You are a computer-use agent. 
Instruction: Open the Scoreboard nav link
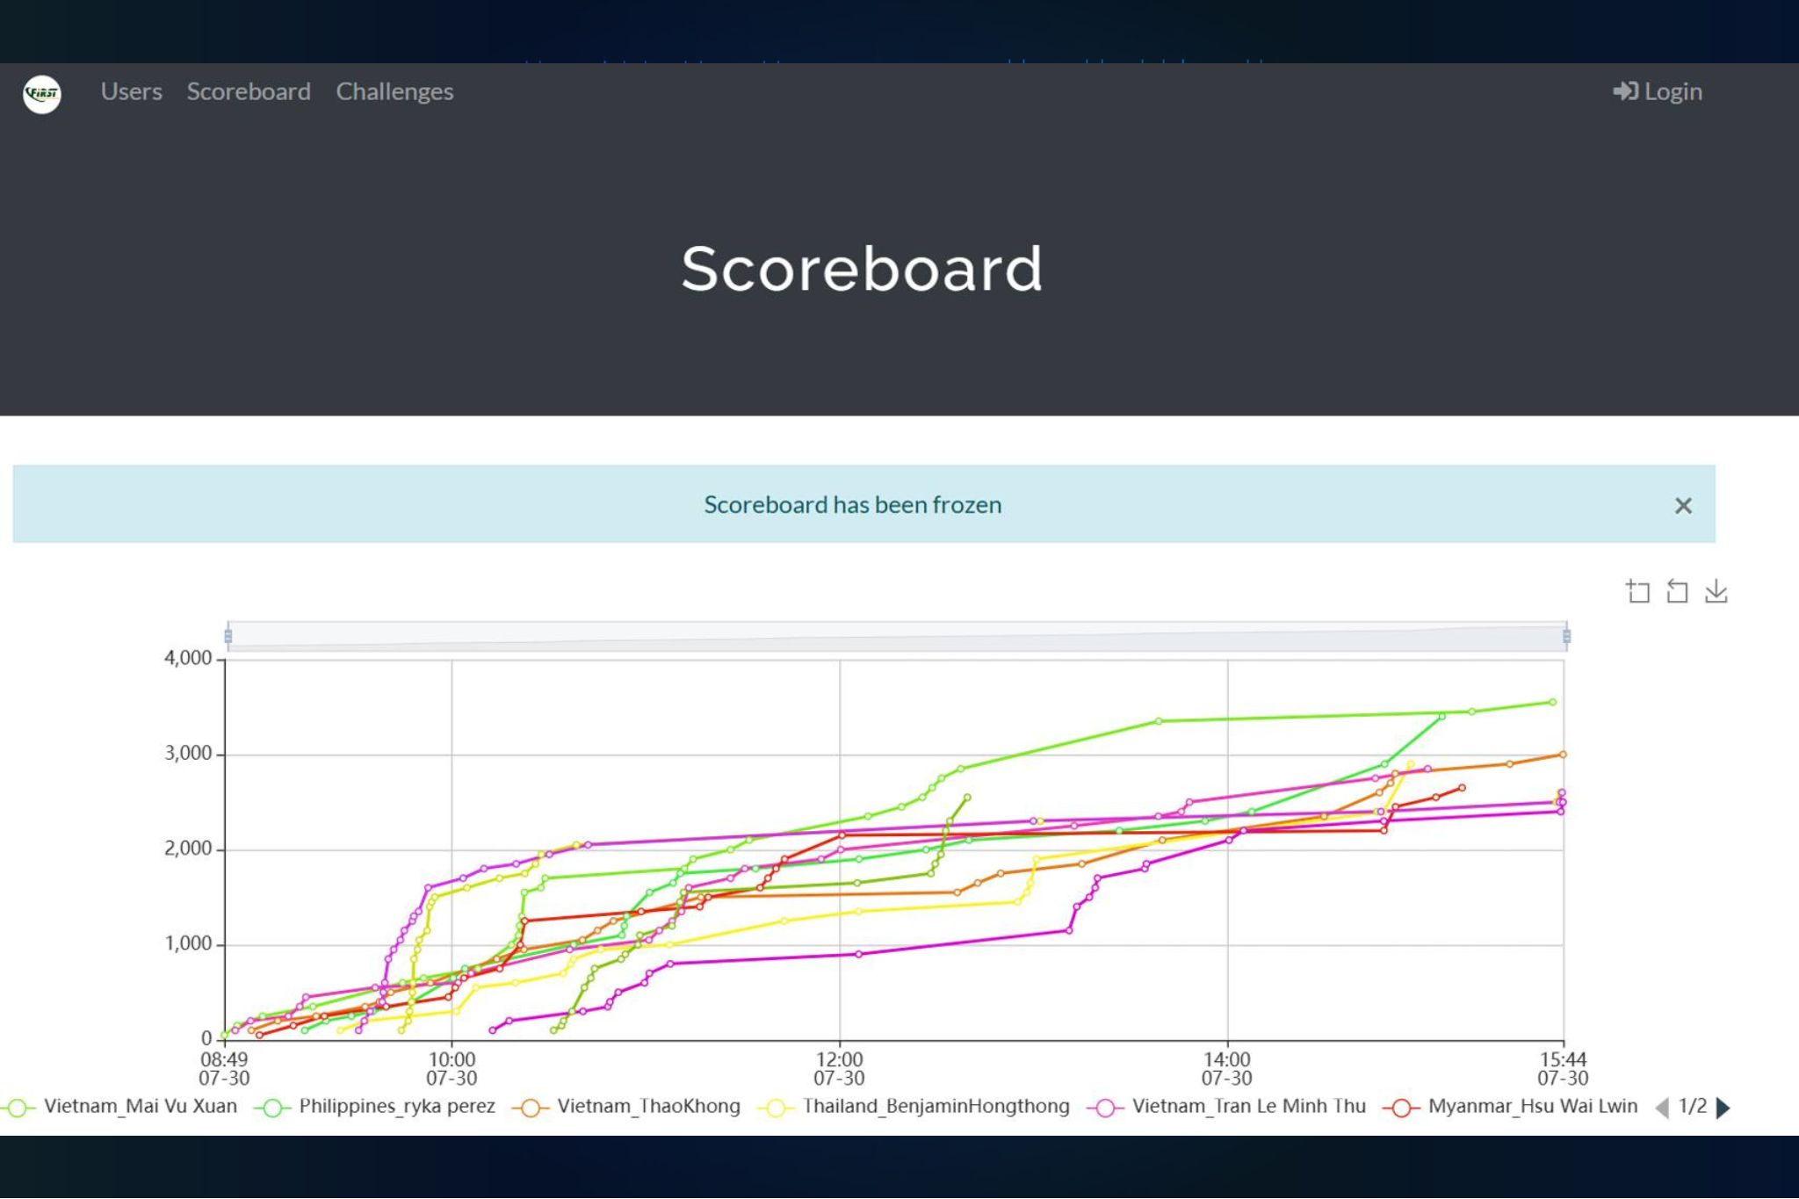[249, 91]
